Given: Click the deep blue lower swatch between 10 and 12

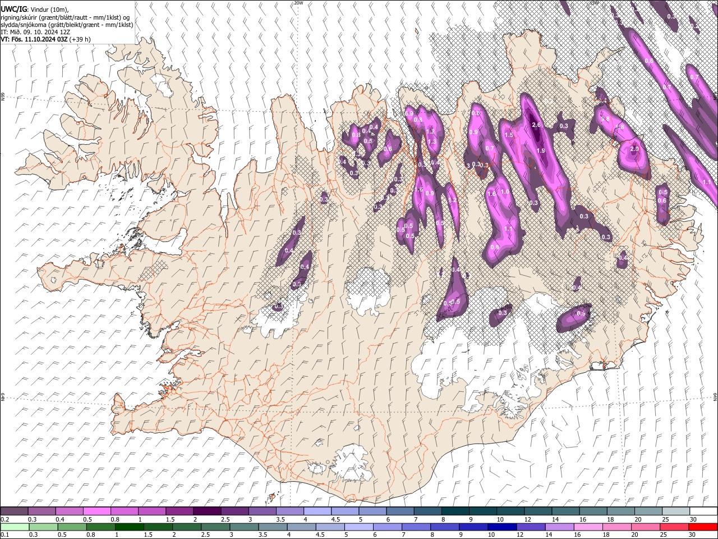Looking at the screenshot, I should click(x=502, y=527).
